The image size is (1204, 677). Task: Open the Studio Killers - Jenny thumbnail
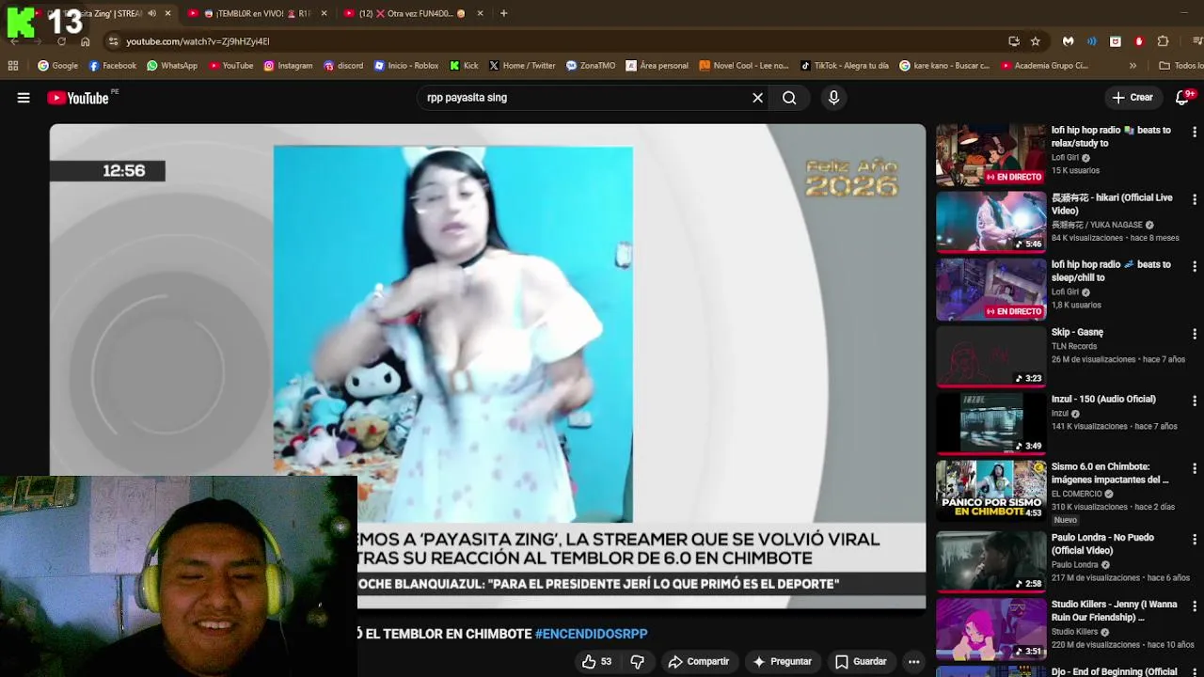tap(990, 628)
